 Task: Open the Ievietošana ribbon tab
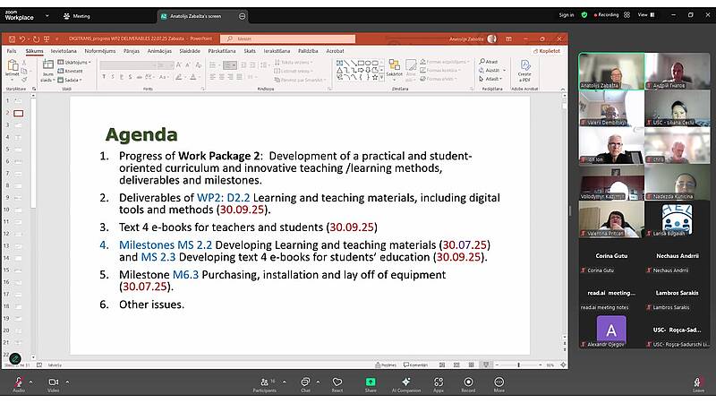[x=64, y=51]
